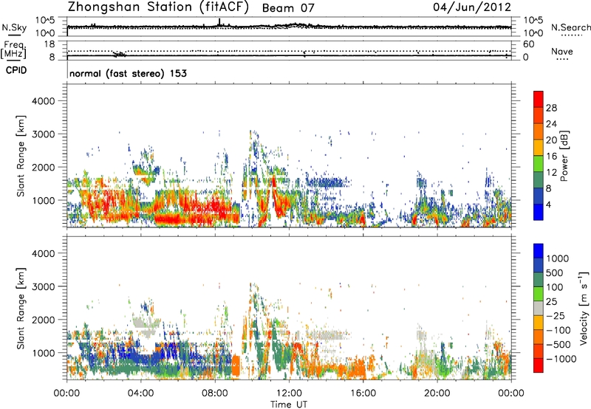Image resolution: width=591 pixels, height=409 pixels.
Task: Click 'Slant Range [km]' label of power panel
Action: 21,156
